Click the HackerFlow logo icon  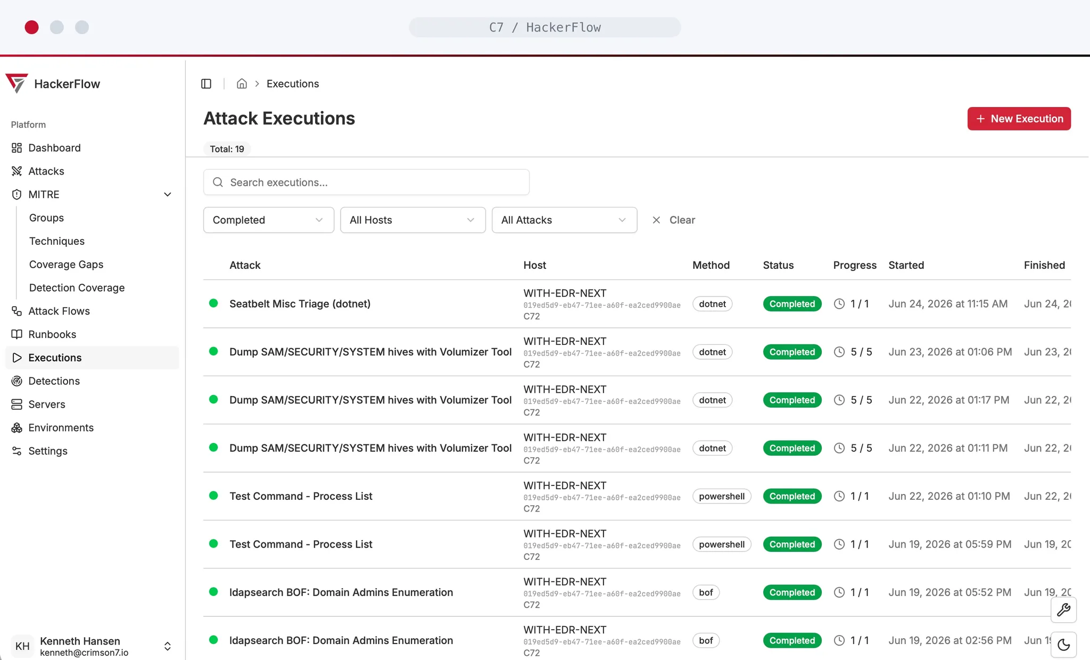(16, 84)
